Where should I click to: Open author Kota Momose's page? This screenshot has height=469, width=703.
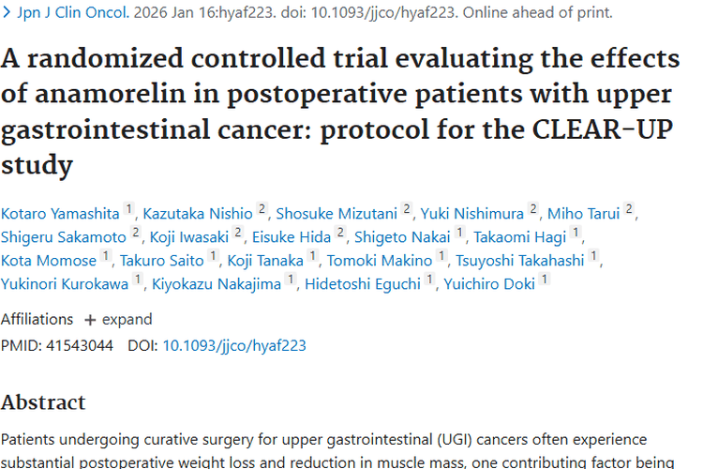click(x=49, y=261)
